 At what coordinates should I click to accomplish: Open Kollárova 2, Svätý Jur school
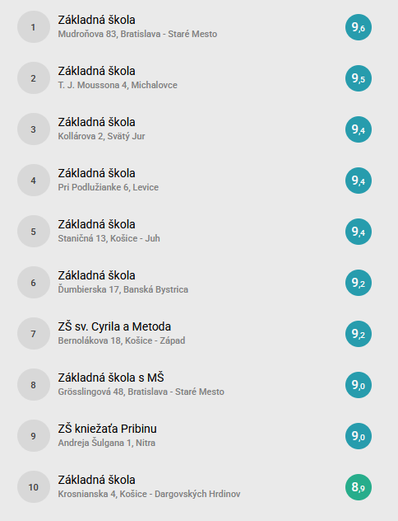point(101,136)
